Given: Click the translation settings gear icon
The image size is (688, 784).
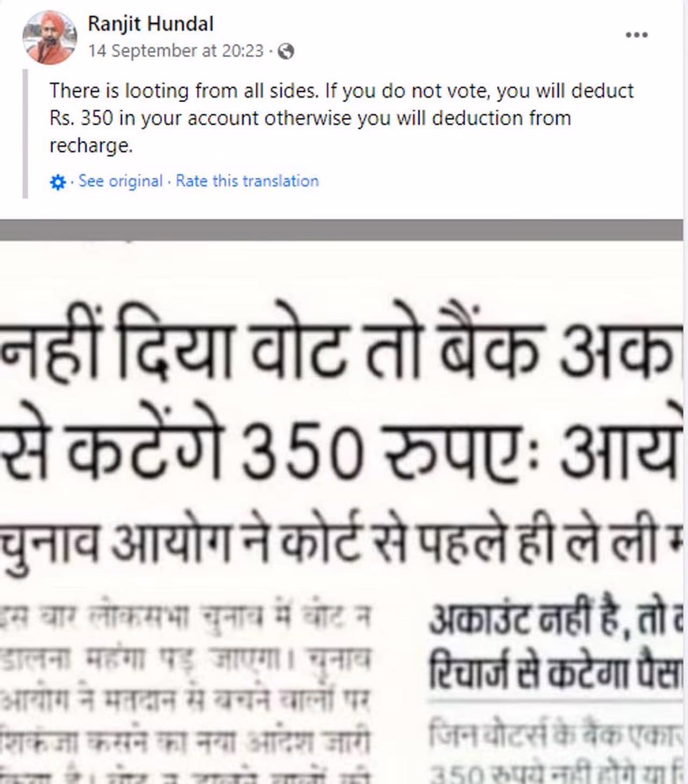Looking at the screenshot, I should (58, 182).
